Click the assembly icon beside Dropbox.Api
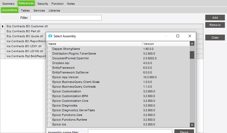This screenshot has width=227, height=133. click(49, 63)
